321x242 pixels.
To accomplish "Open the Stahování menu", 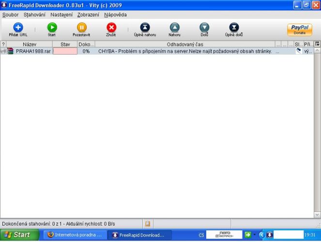I will pyautogui.click(x=34, y=15).
